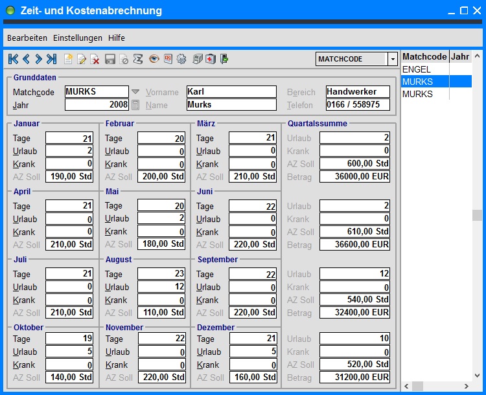Open the calculator next to Jahr
The width and height of the screenshot is (486, 395).
click(135, 105)
